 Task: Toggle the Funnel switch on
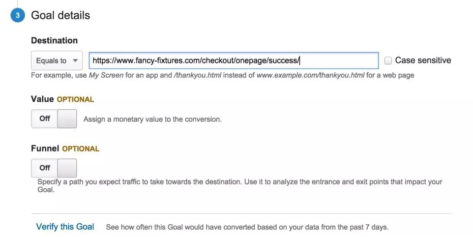pyautogui.click(x=54, y=168)
